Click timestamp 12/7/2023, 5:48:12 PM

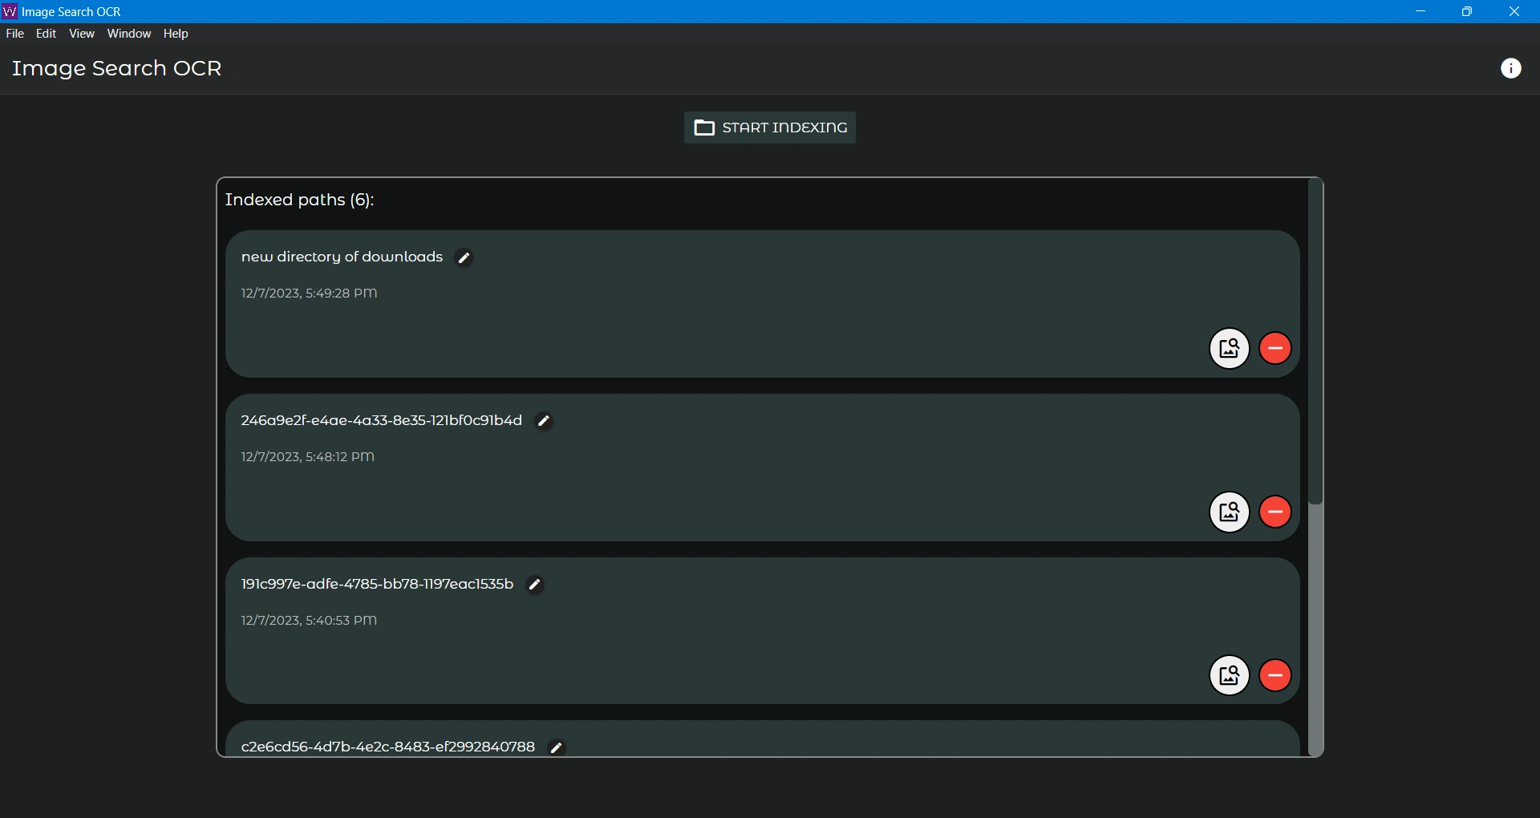pos(308,457)
